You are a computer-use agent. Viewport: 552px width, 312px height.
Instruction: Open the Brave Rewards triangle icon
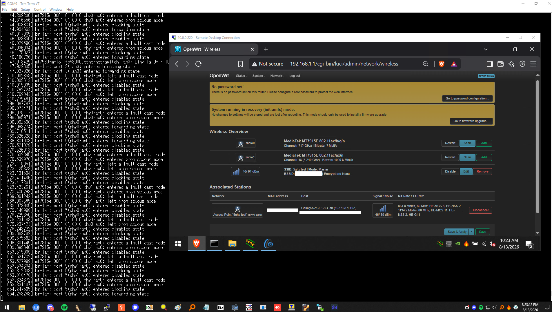[x=454, y=64]
